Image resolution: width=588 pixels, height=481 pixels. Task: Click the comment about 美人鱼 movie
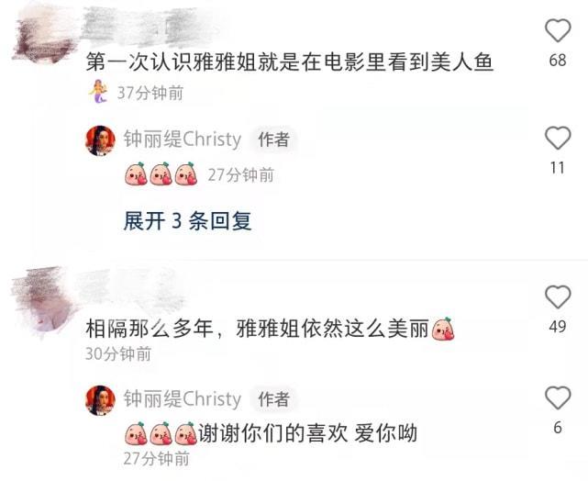289,62
